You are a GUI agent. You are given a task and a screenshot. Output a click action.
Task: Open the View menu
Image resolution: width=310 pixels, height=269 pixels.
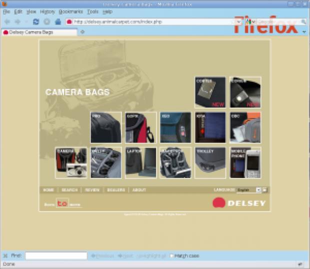(31, 11)
